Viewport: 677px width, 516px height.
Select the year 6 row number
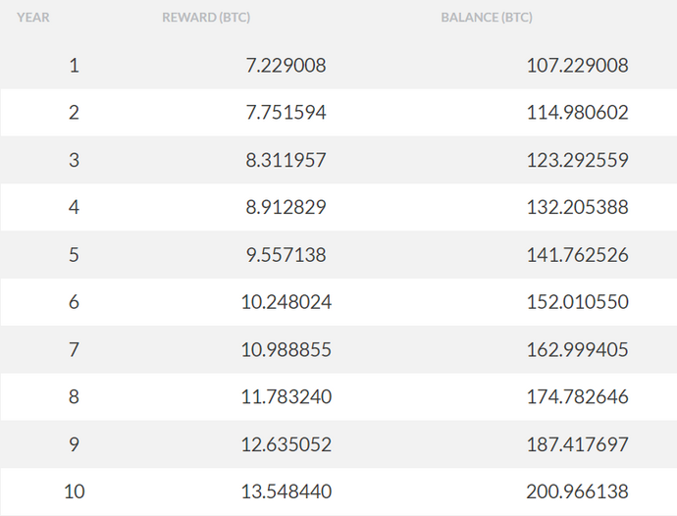coord(75,302)
